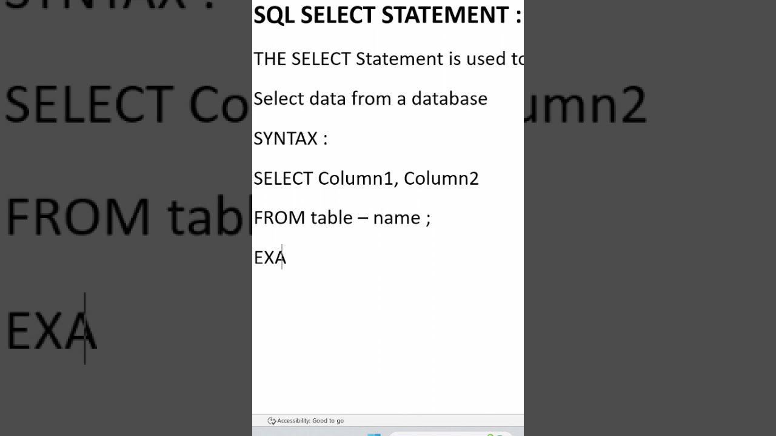Click the 'FROM table – name ;' line
The height and width of the screenshot is (436, 776).
point(342,217)
